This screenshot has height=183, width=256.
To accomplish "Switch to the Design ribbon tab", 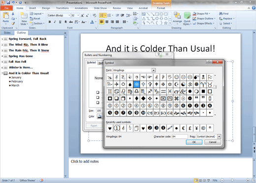I will [46, 8].
